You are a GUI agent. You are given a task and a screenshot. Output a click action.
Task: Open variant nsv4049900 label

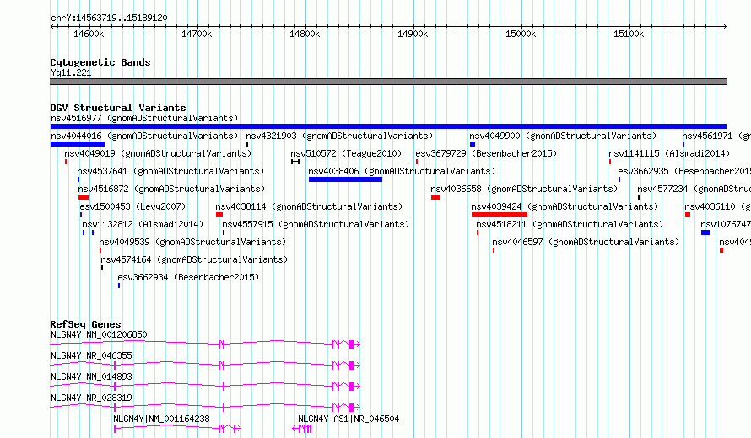[563, 136]
